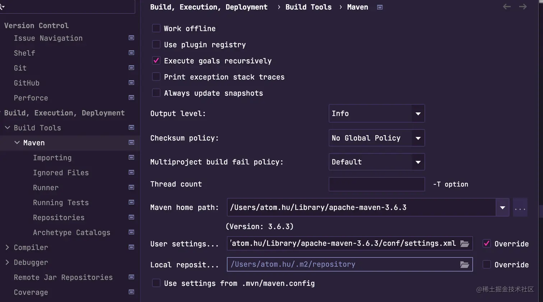Collapse the Maven tree node
543x302 pixels.
coord(17,143)
